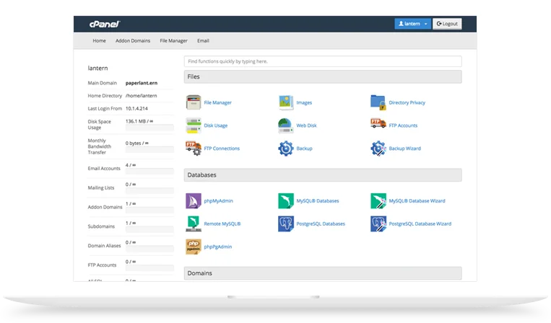
Task: Open the Web Disk icon
Action: coord(286,125)
